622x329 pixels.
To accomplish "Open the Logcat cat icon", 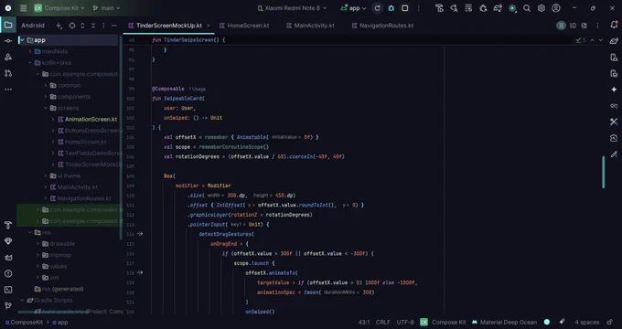I will 8,258.
